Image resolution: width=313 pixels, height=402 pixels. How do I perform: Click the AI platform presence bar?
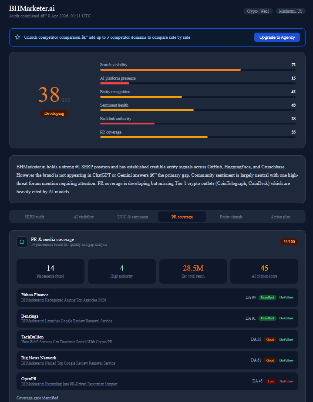[198, 84]
